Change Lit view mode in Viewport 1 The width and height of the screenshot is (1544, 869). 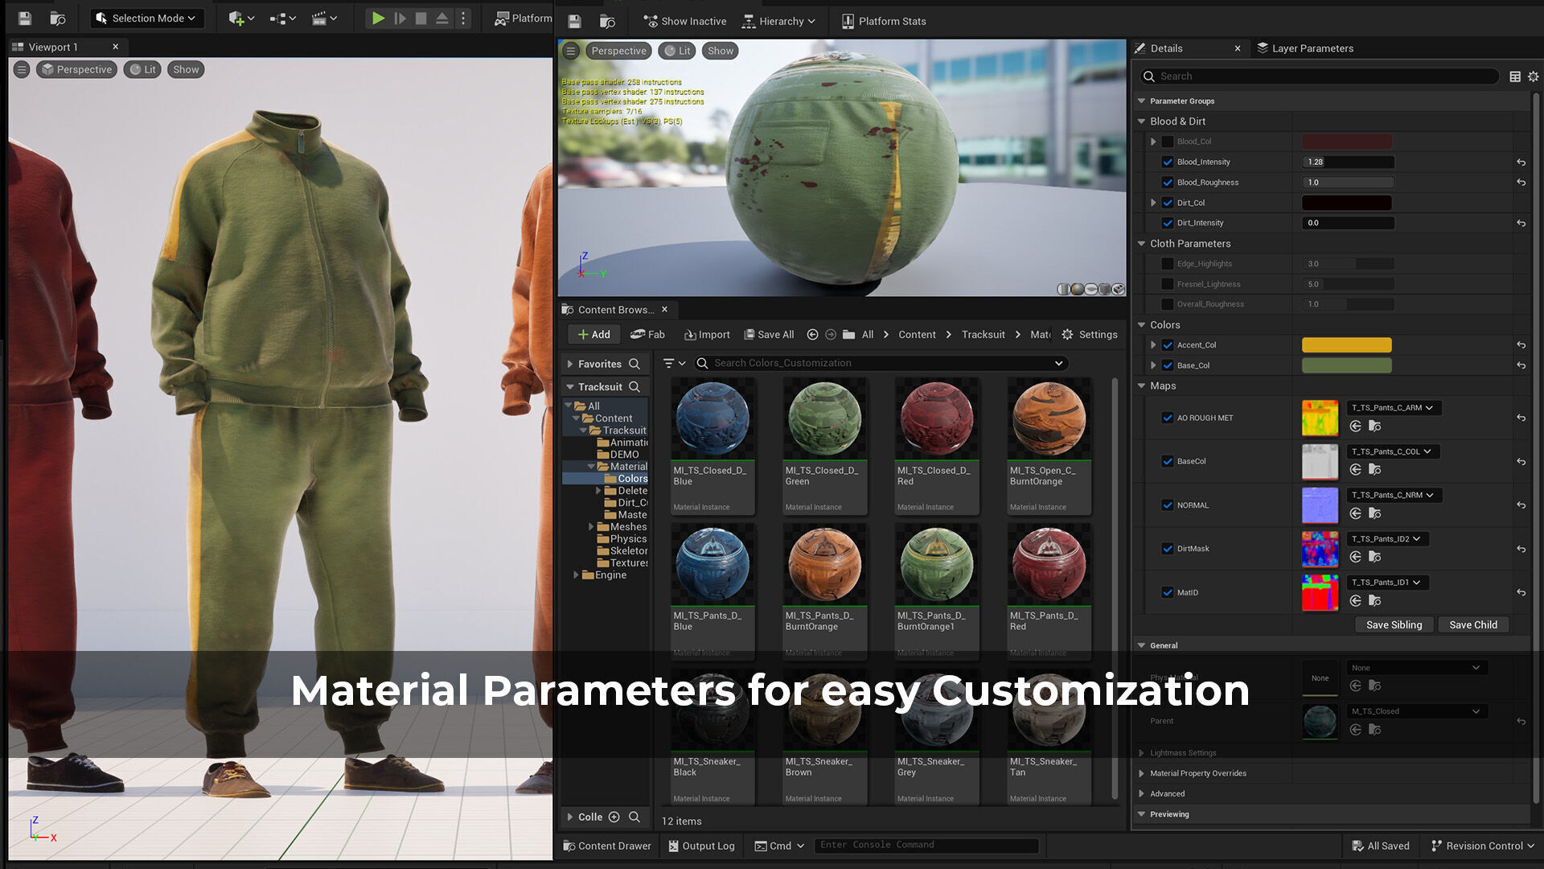pos(142,69)
